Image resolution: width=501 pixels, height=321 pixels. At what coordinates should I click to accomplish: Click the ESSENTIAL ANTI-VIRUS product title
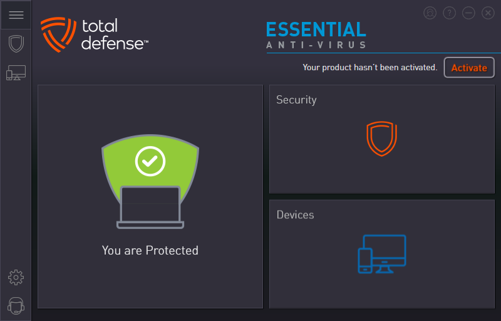point(316,35)
